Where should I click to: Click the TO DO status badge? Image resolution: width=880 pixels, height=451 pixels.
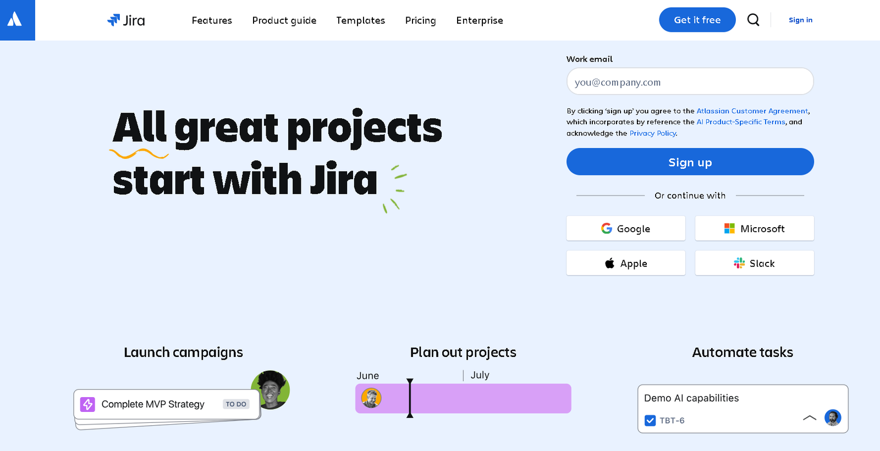tap(236, 404)
